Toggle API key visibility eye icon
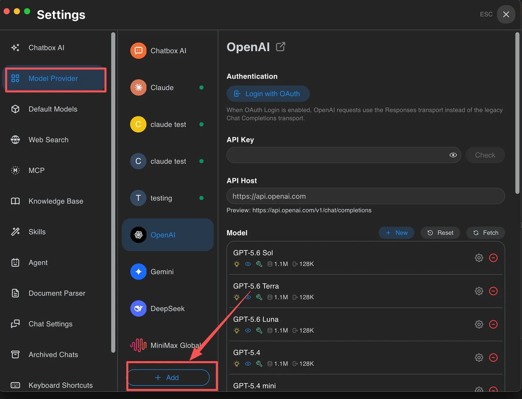 click(x=453, y=155)
